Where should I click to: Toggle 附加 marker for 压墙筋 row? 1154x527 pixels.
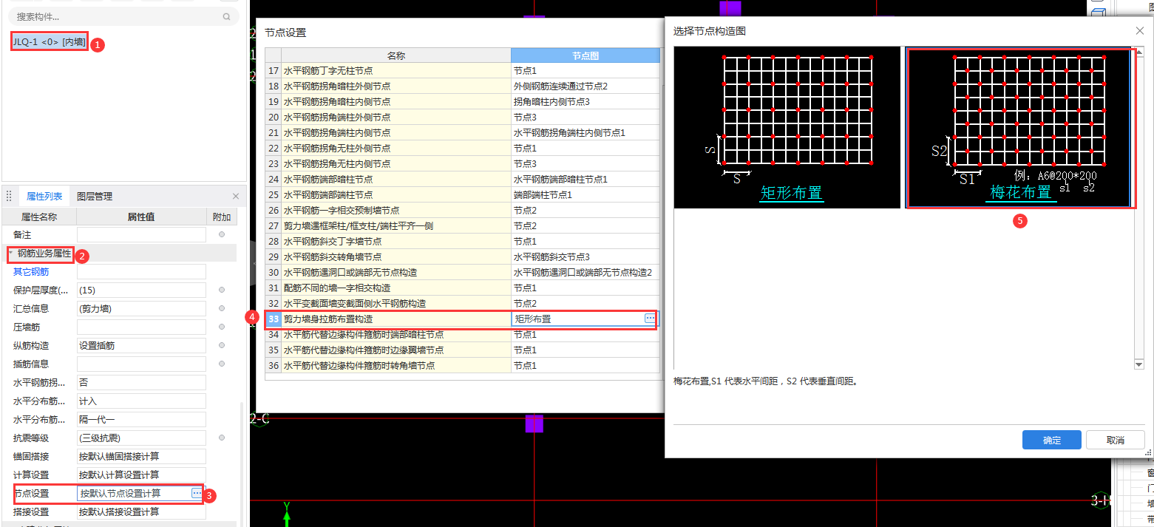click(x=221, y=327)
